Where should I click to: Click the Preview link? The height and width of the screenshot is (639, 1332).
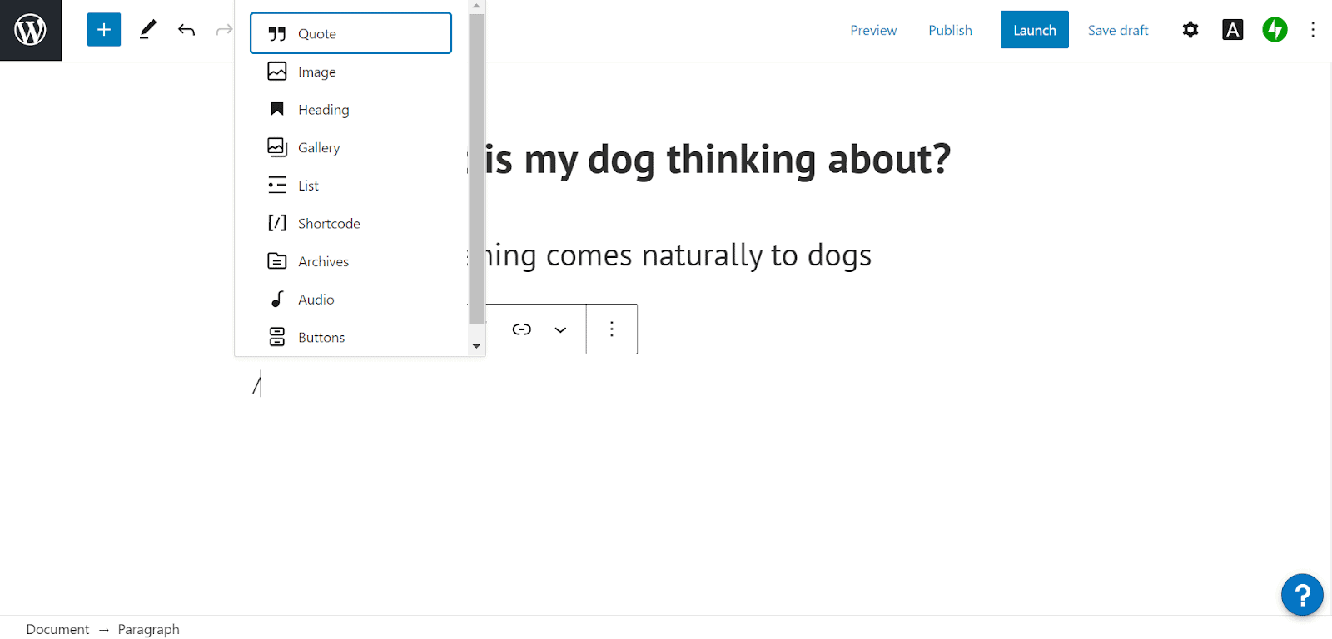point(873,30)
